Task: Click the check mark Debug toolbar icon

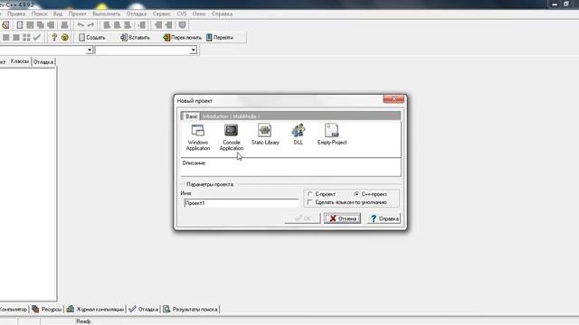Action: point(36,37)
